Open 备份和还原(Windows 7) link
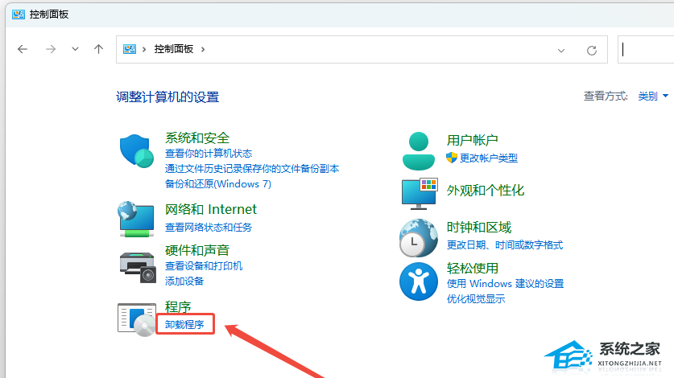This screenshot has height=378, width=674. point(218,184)
